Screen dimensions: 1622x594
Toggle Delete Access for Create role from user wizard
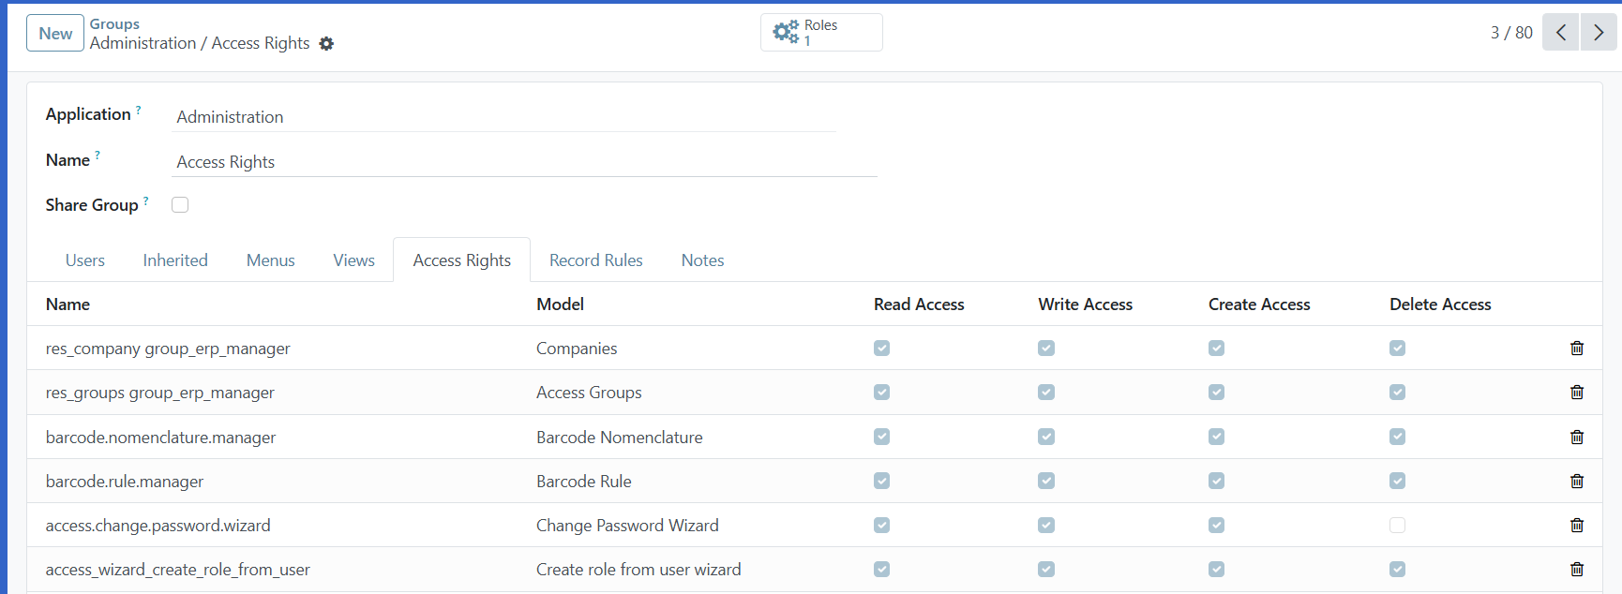pyautogui.click(x=1397, y=569)
